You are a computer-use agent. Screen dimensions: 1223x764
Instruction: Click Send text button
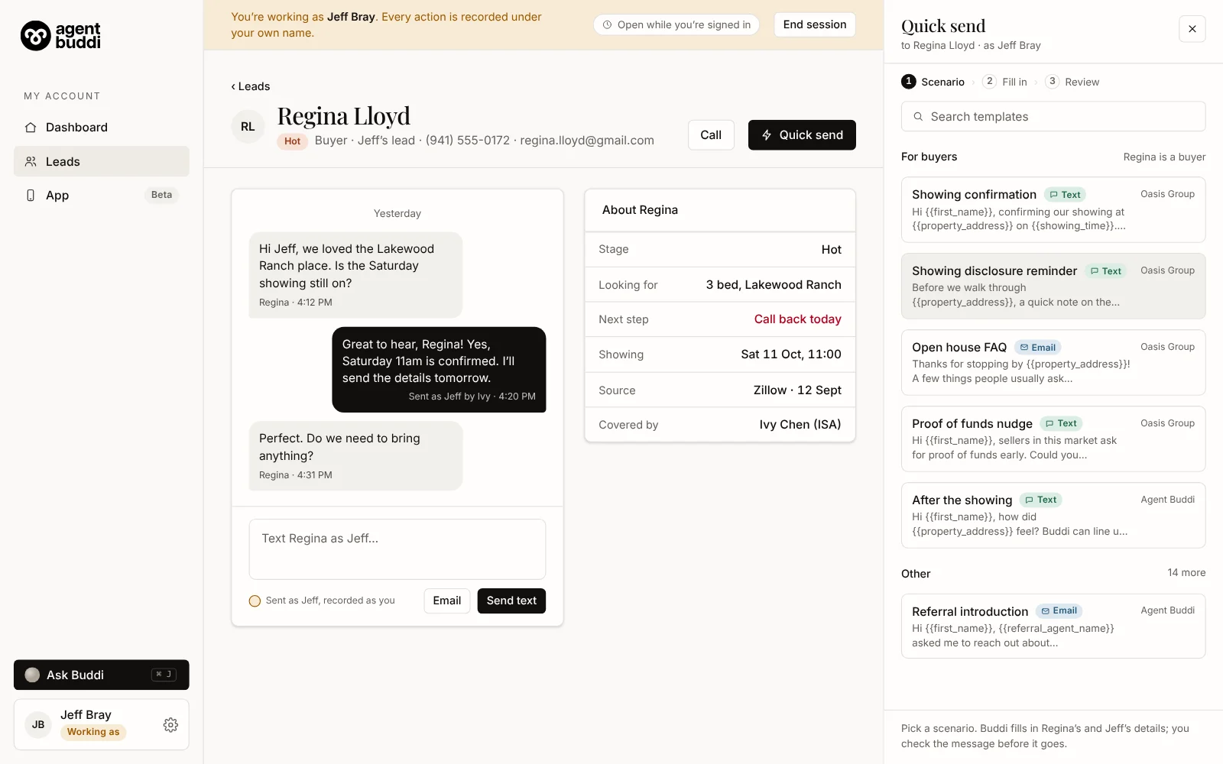[511, 601]
